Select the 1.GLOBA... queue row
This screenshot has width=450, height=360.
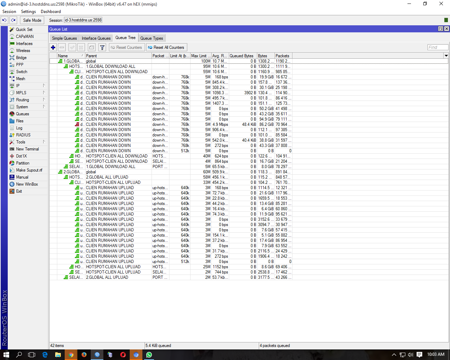click(x=249, y=61)
